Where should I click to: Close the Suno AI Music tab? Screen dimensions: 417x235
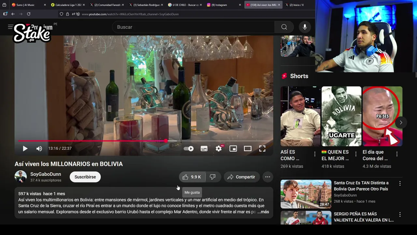(x=44, y=5)
